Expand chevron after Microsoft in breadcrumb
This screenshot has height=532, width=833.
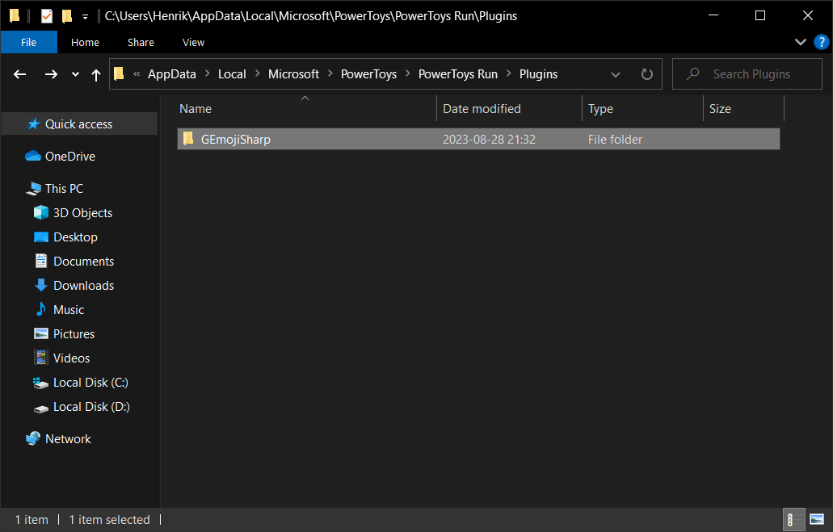pos(330,73)
